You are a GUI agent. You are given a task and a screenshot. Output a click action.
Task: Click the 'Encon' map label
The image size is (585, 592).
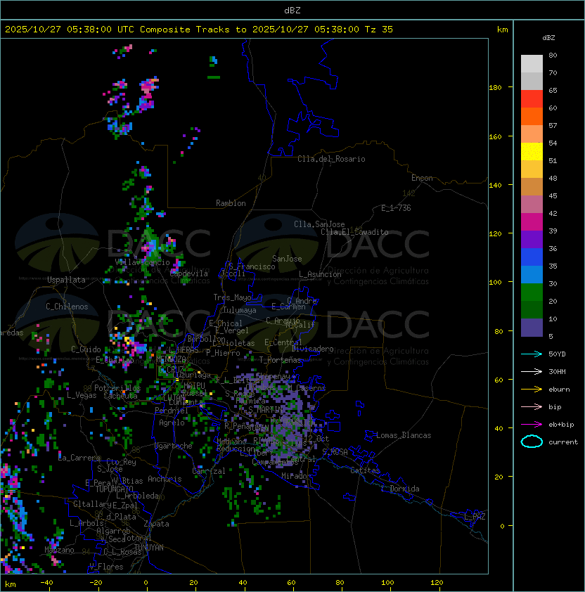(422, 178)
